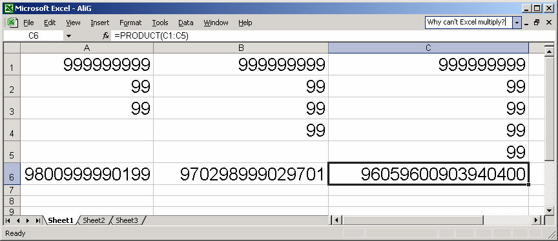Screen dimensions: 558x241
Task: Click the Excel icon in the title bar
Action: [8, 8]
